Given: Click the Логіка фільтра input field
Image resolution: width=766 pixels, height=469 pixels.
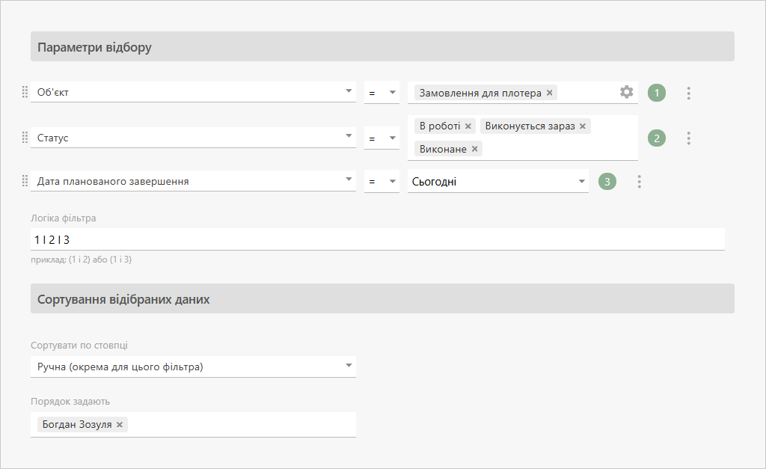Looking at the screenshot, I should tap(378, 239).
